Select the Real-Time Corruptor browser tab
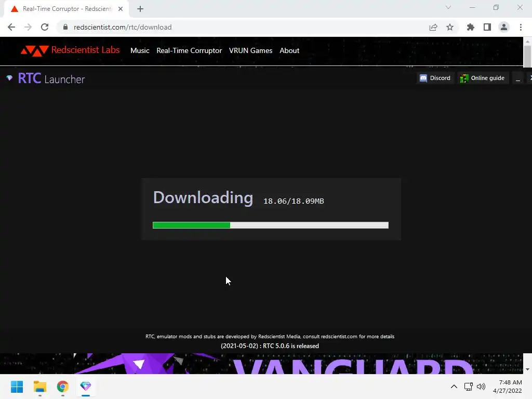This screenshot has height=399, width=532. (x=66, y=9)
